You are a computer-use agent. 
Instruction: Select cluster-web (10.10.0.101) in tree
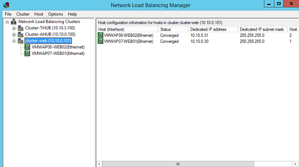[x=48, y=41]
